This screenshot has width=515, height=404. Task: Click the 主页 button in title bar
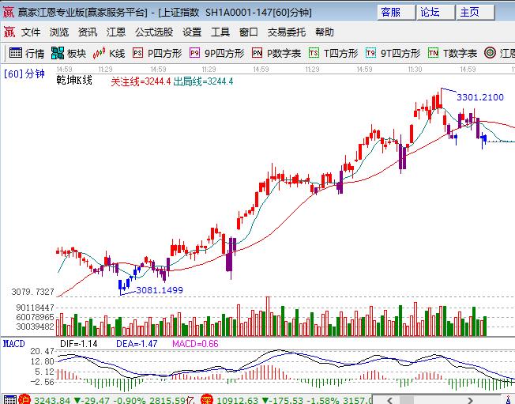tap(469, 12)
